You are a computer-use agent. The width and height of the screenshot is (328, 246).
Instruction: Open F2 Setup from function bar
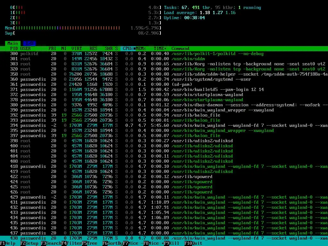pos(29,243)
